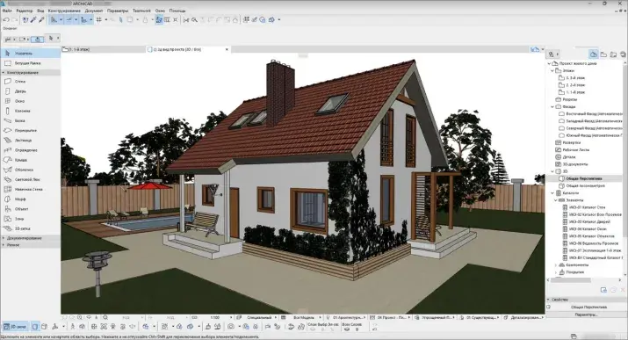Select the Перекрытие (Slab) tool
628x340 pixels.
coord(31,131)
